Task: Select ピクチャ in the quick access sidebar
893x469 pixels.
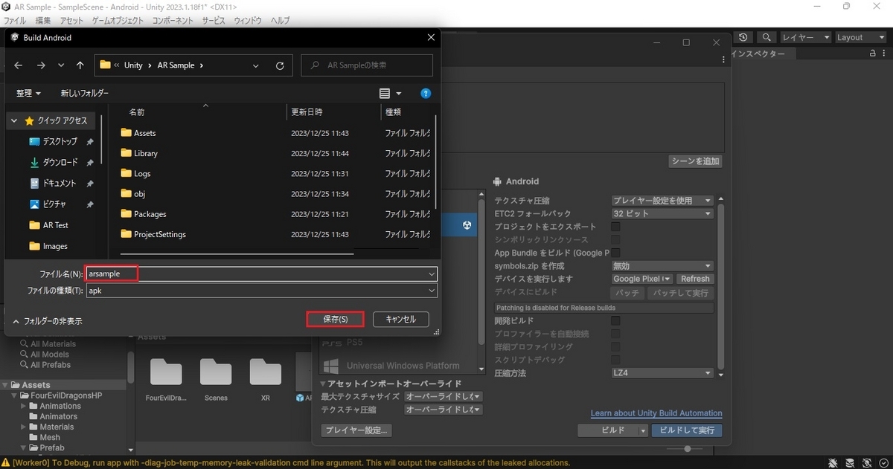Action: pos(54,204)
